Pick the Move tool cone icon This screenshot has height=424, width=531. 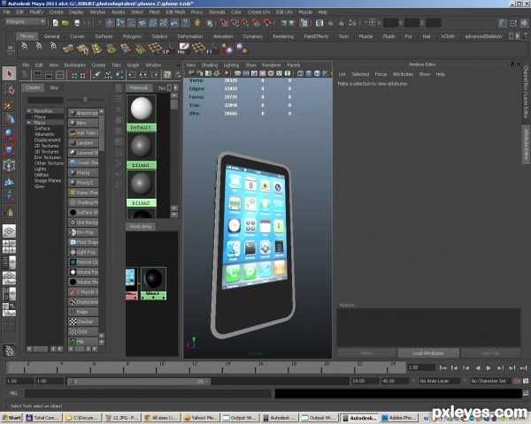tap(9, 119)
